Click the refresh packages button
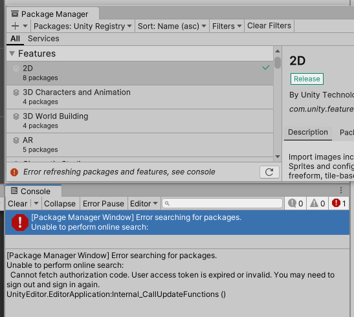 (269, 172)
